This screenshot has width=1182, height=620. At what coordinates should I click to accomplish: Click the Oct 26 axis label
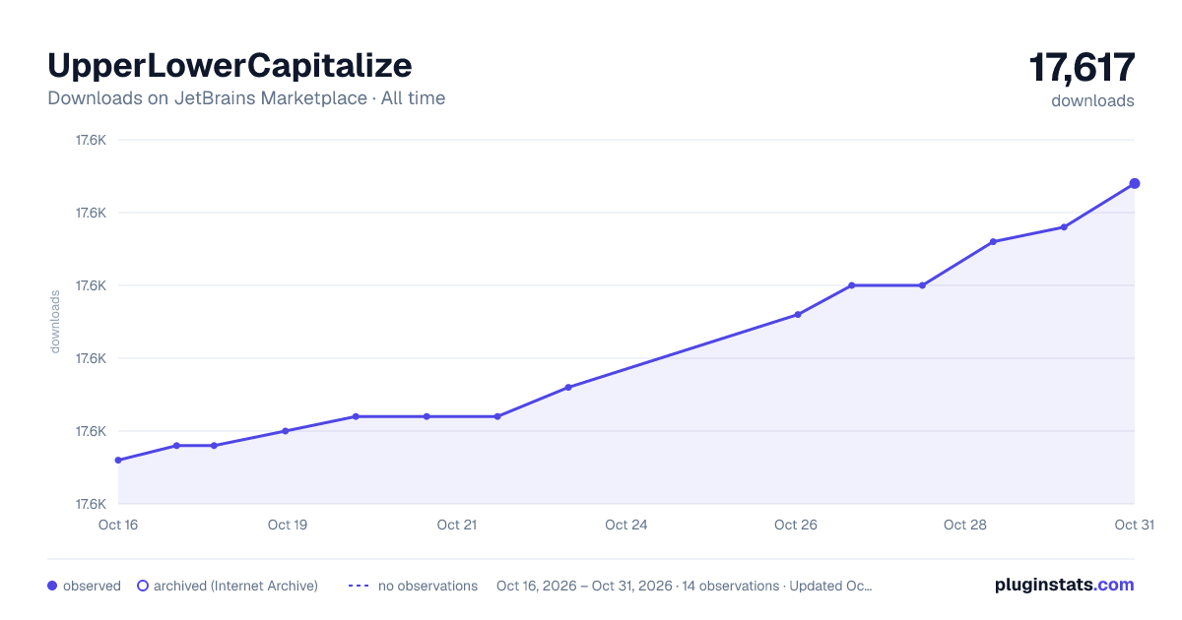pos(796,525)
